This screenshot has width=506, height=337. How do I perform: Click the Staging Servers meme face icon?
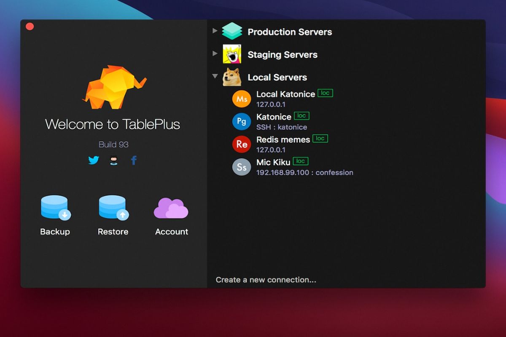click(x=232, y=54)
